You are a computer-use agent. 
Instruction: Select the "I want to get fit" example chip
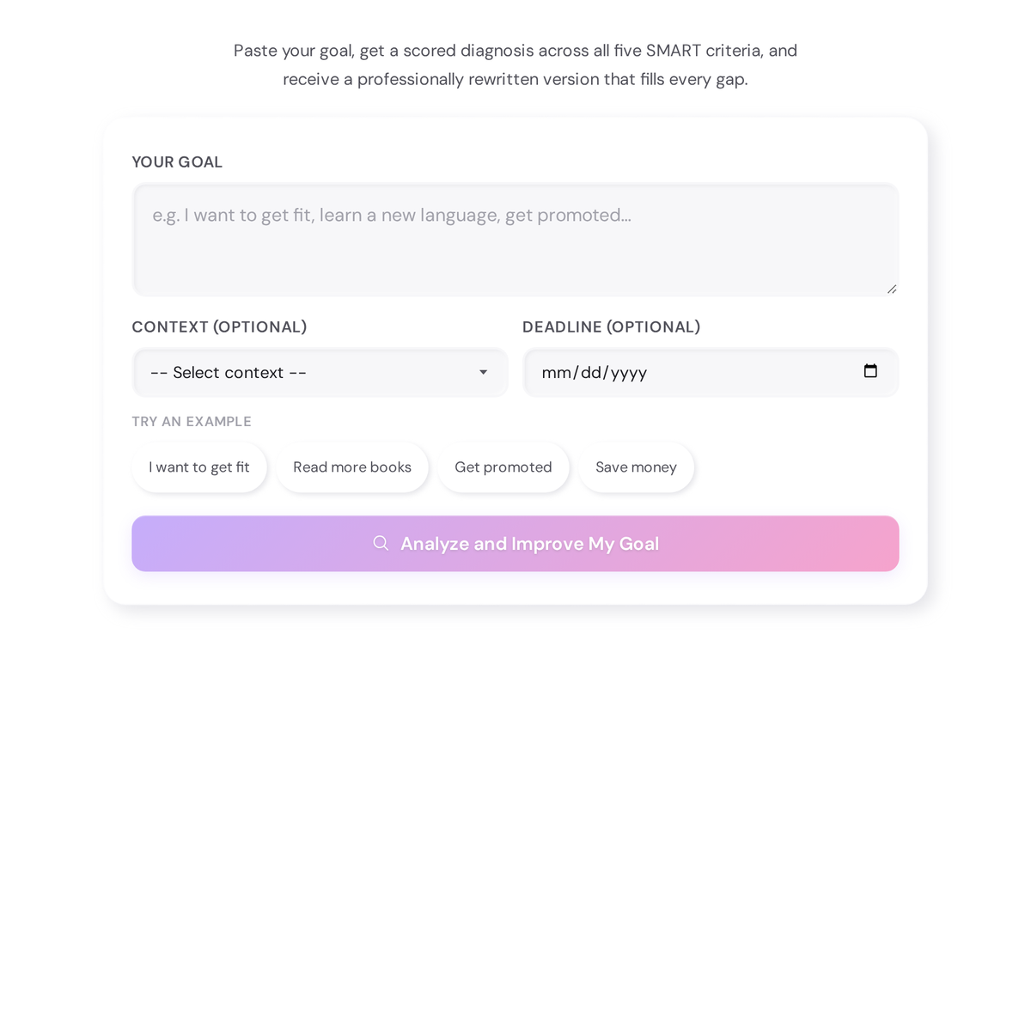(x=198, y=467)
